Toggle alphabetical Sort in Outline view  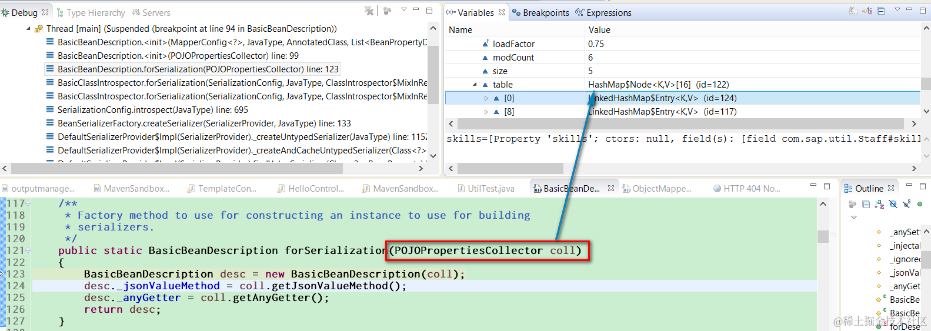(879, 204)
